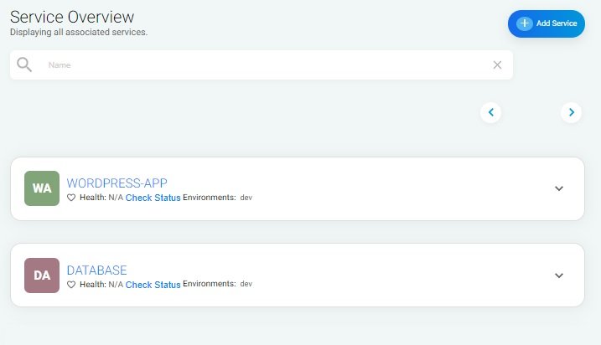The height and width of the screenshot is (345, 601).
Task: Open the WORDPRESS-APP service link
Action: point(117,183)
